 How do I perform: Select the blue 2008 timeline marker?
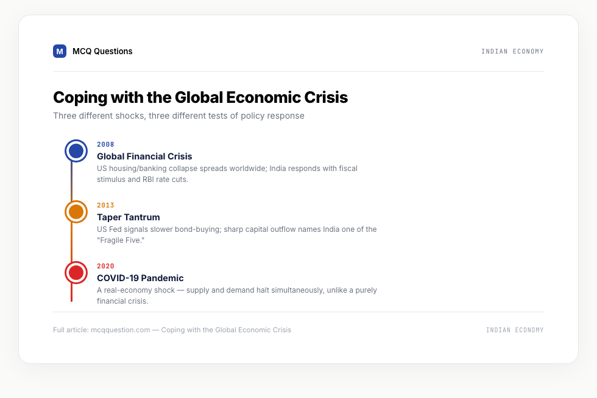[76, 151]
